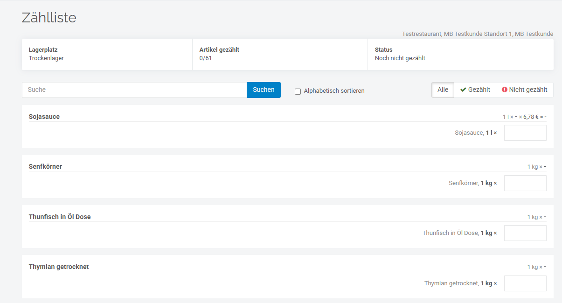Viewport: 562px width, 303px height.
Task: Click the Testrestaurant location text
Action: tap(478, 34)
